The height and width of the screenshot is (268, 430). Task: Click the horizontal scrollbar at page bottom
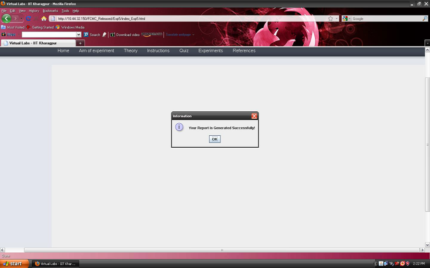222,250
